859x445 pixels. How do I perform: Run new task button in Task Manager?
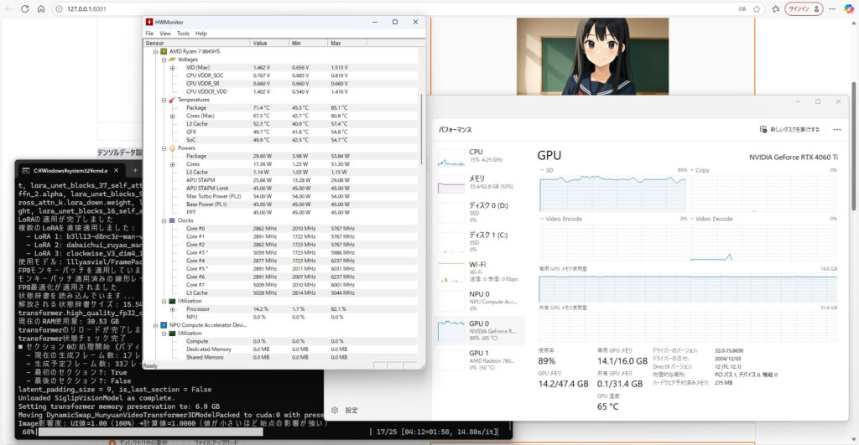(x=789, y=130)
